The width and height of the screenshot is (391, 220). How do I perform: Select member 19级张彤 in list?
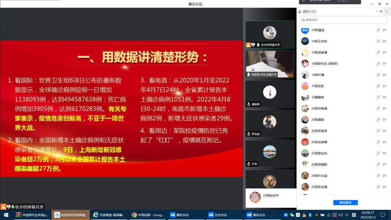point(343,86)
